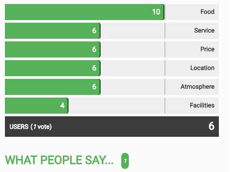
Task: Click the overall user score 6
Action: click(x=211, y=126)
